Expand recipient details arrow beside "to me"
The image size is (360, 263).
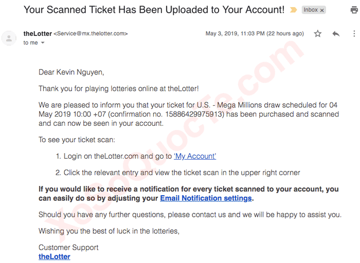(43, 43)
